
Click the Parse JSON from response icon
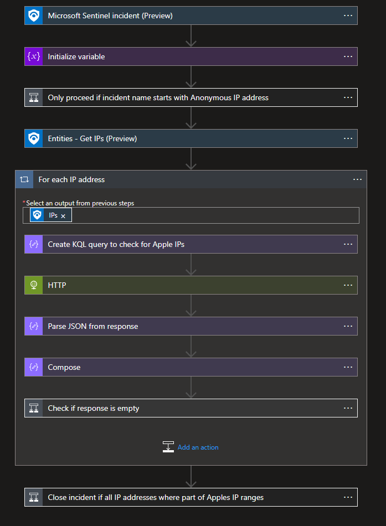point(34,326)
